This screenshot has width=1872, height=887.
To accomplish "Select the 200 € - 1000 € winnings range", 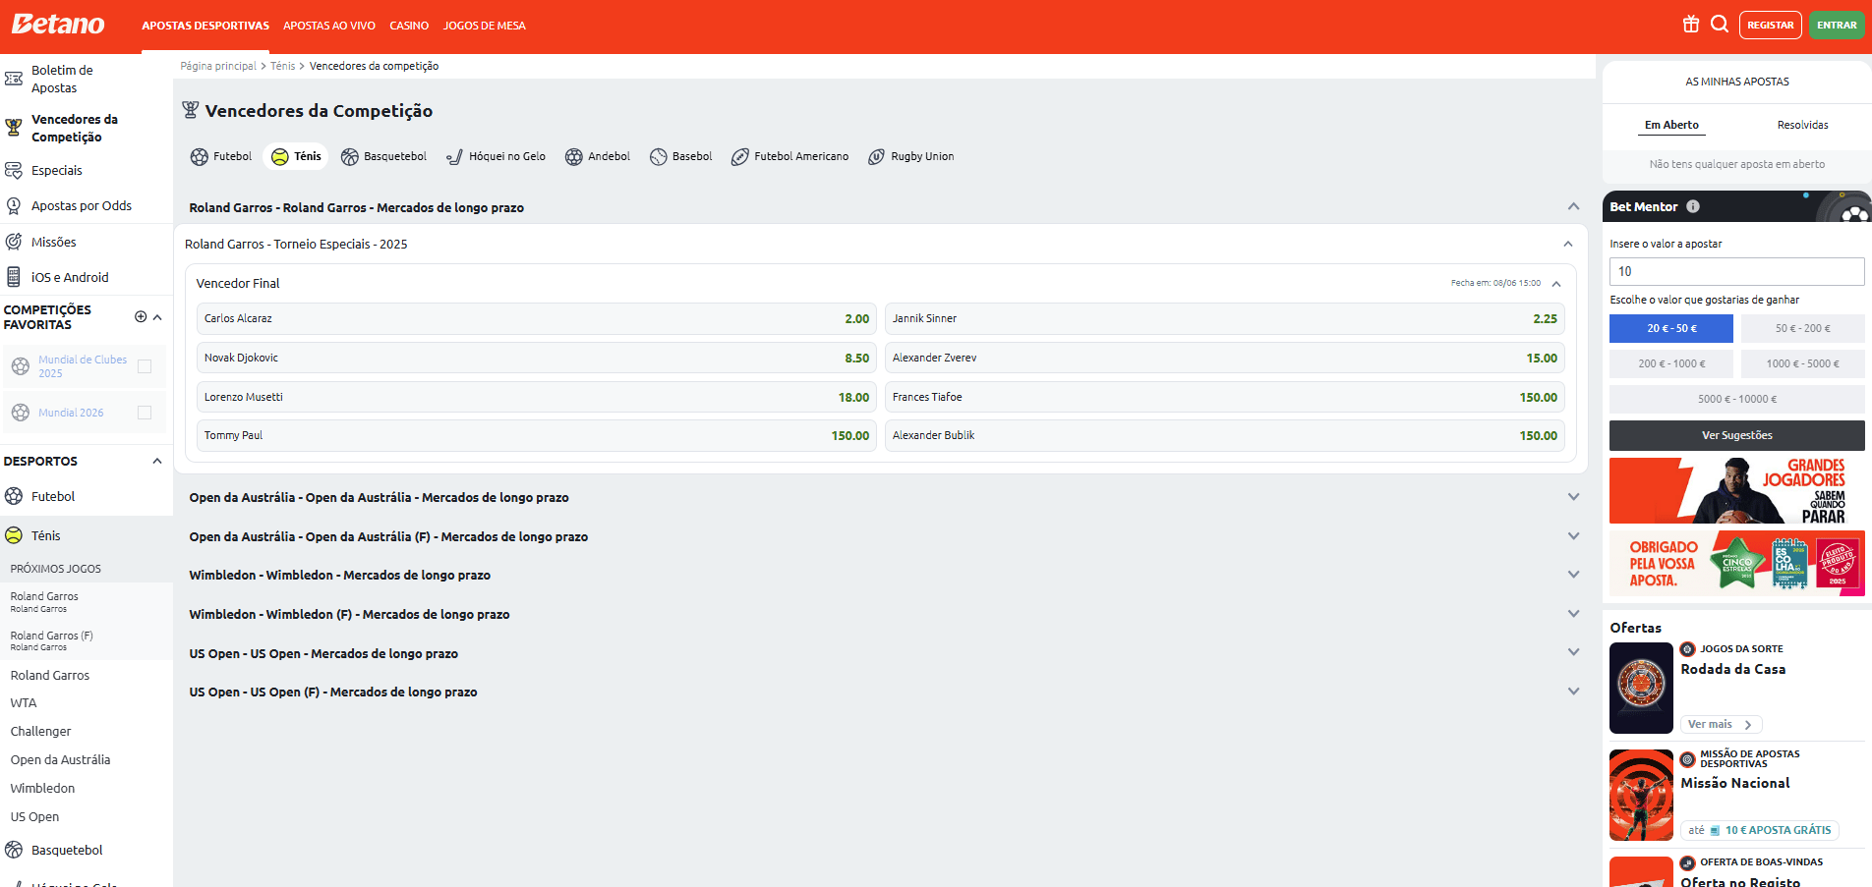I will 1671,363.
